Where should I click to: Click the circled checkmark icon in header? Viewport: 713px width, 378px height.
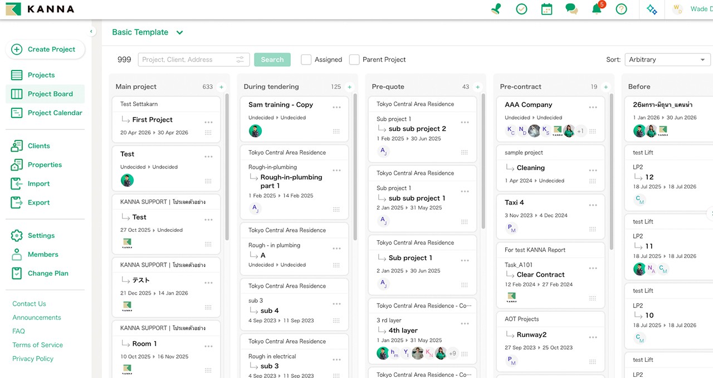[521, 9]
